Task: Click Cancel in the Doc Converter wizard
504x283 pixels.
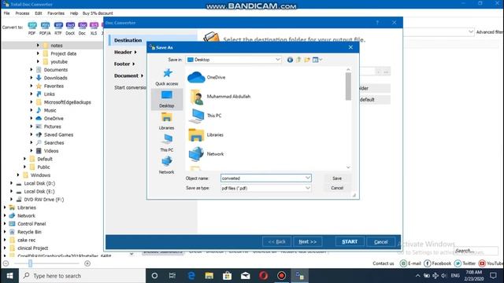Action: pos(381,241)
